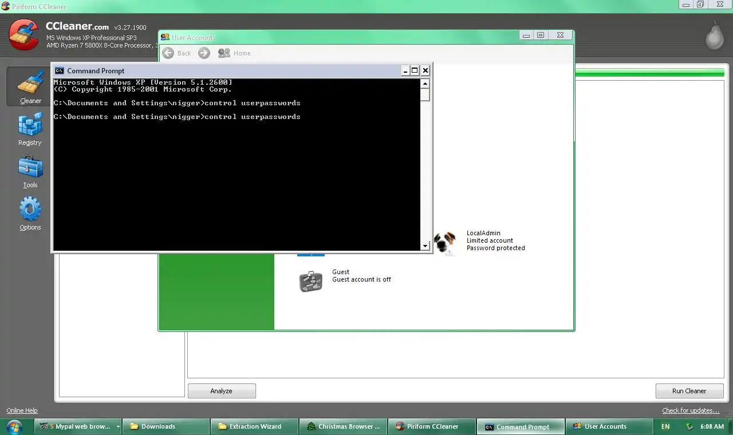Click 'MS Windows XP Professional SP3' text
733x435 pixels.
[92, 38]
